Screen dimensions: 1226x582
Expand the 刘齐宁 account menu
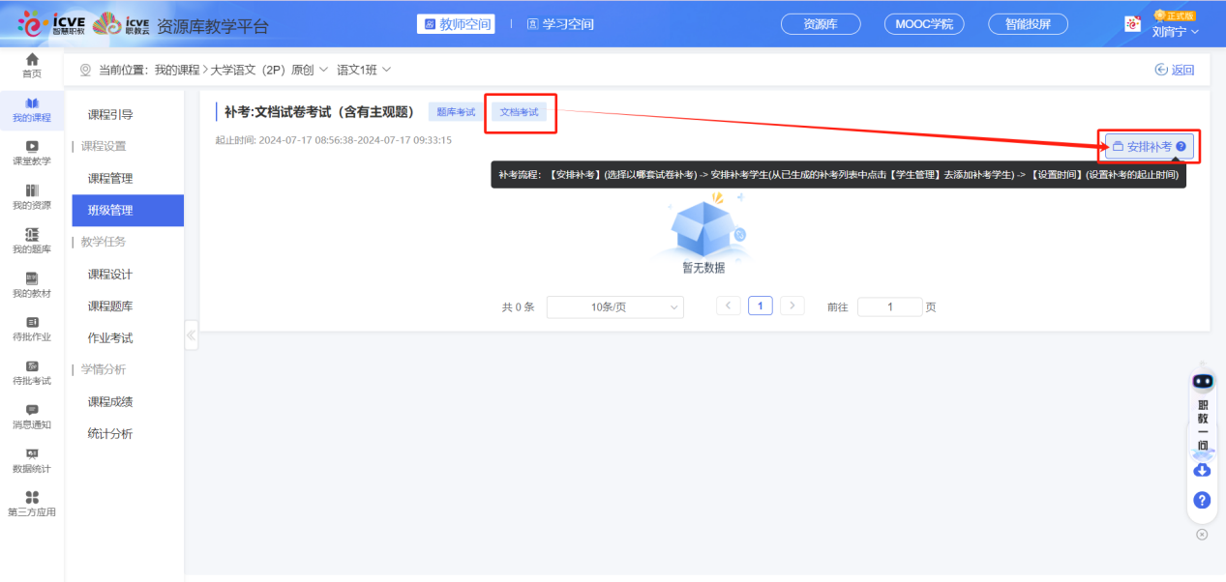(x=1175, y=30)
